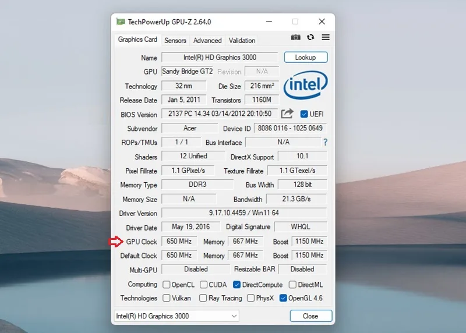This screenshot has height=333, width=466.
Task: Close the GPU-Z window with X
Action: click(322, 22)
